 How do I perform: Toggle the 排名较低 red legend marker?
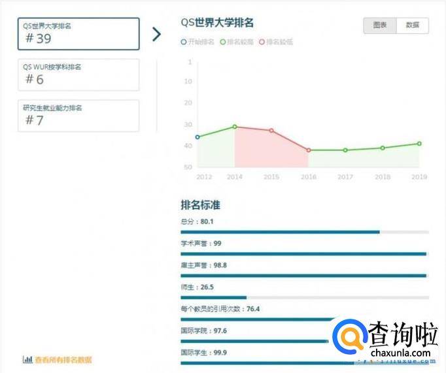click(x=262, y=42)
